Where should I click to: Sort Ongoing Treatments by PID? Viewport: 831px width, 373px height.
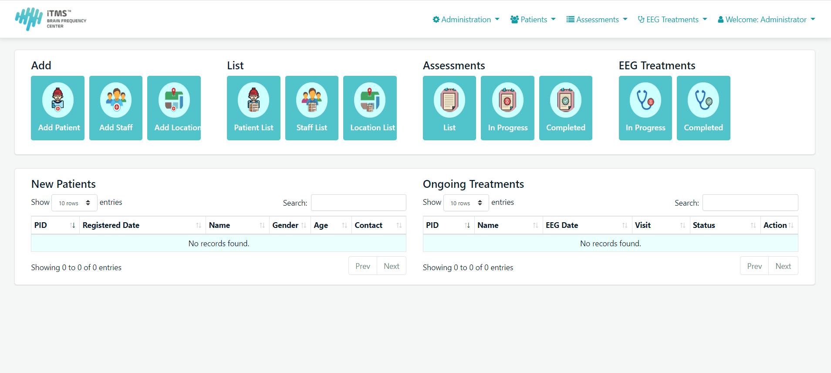pyautogui.click(x=449, y=225)
